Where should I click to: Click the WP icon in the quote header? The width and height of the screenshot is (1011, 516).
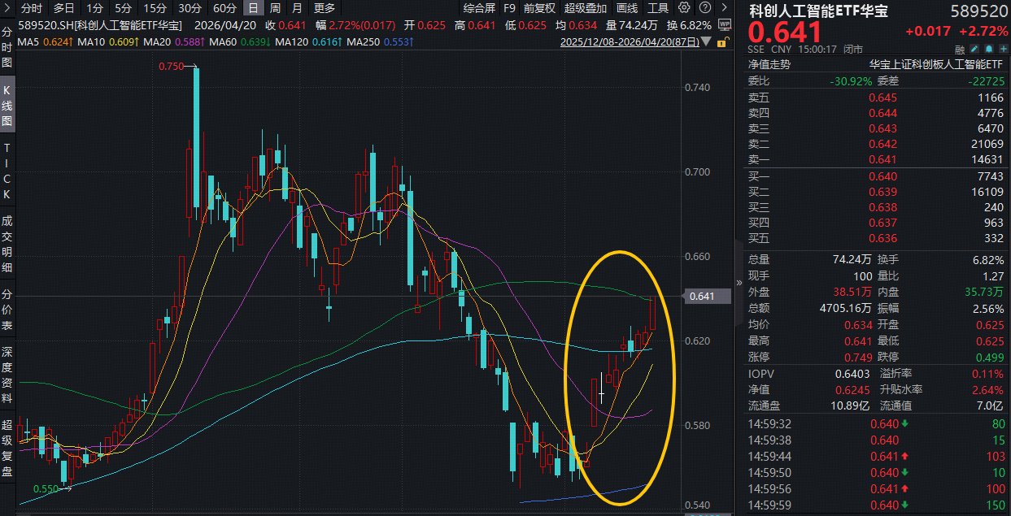click(x=726, y=24)
